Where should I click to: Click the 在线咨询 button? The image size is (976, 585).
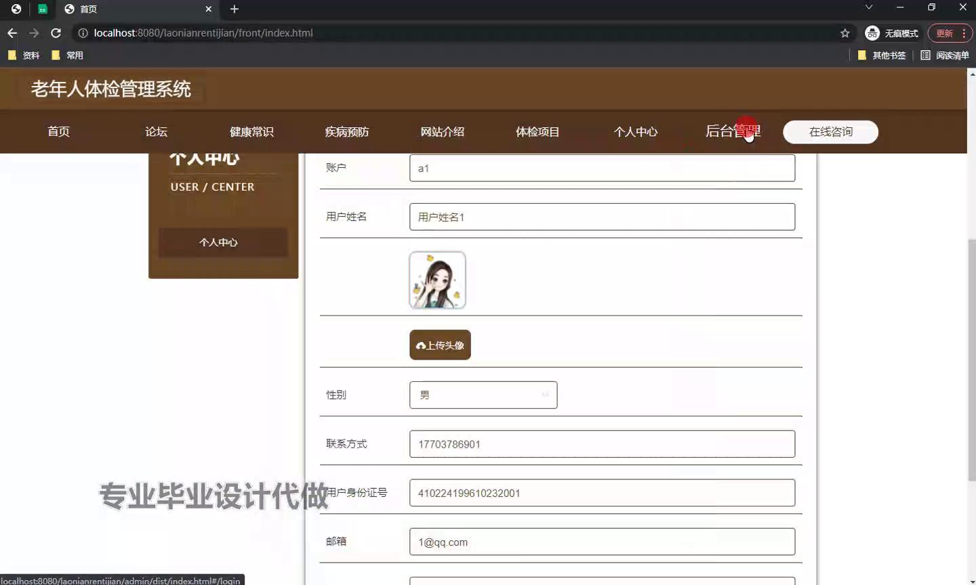tap(830, 132)
